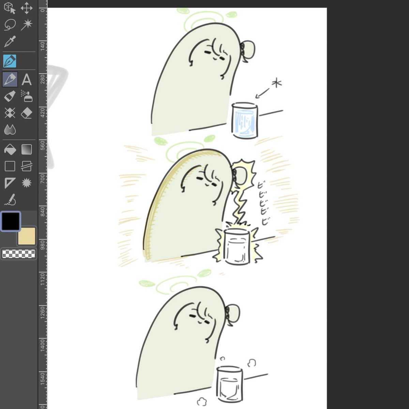409x409 pixels.
Task: Select the Blend tool
Action: [x=10, y=130]
